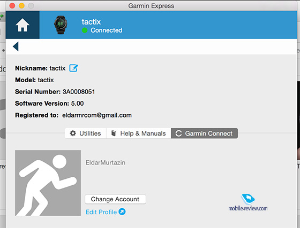Click the Garmin Connect sync icon

pos(178,133)
